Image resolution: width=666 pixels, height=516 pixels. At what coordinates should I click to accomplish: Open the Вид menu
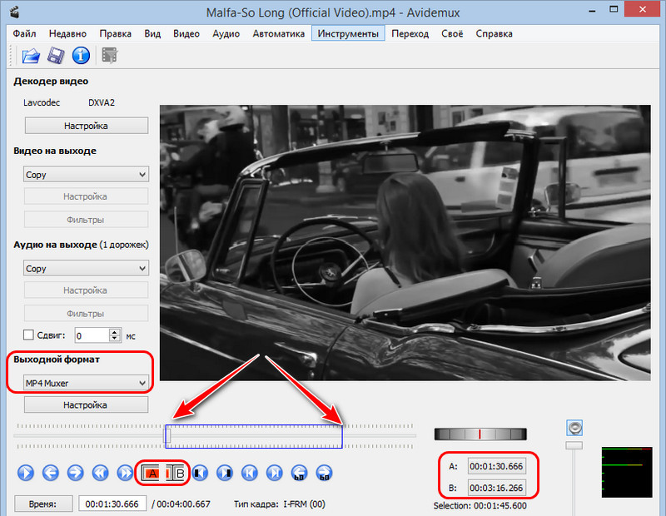[x=152, y=33]
